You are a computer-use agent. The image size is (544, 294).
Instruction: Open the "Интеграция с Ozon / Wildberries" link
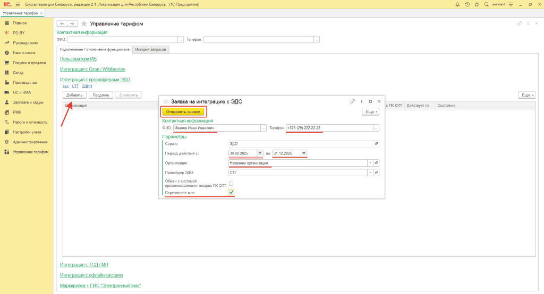[x=92, y=69]
